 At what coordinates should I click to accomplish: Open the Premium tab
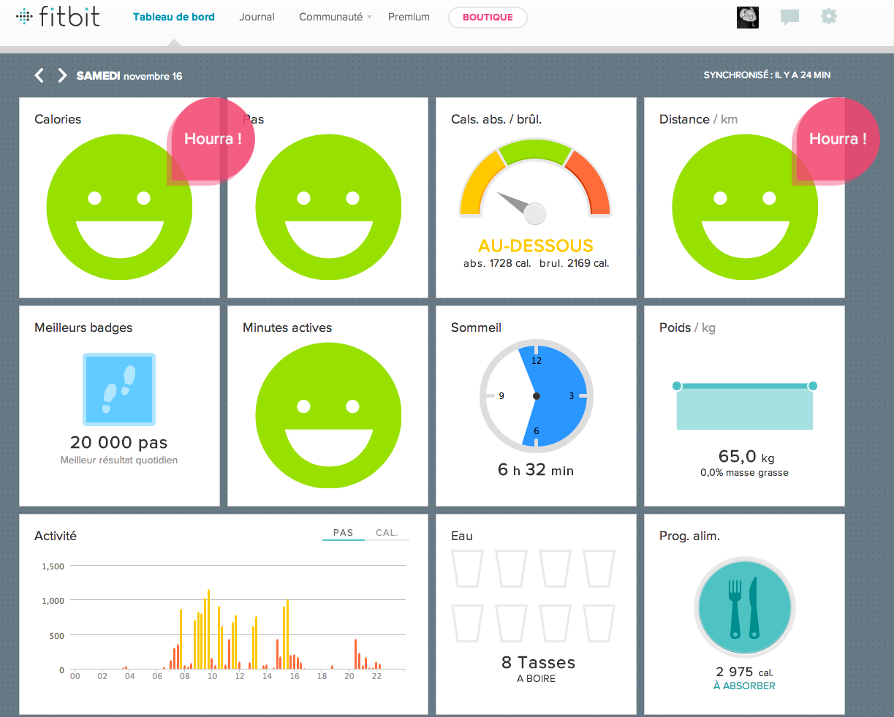409,17
